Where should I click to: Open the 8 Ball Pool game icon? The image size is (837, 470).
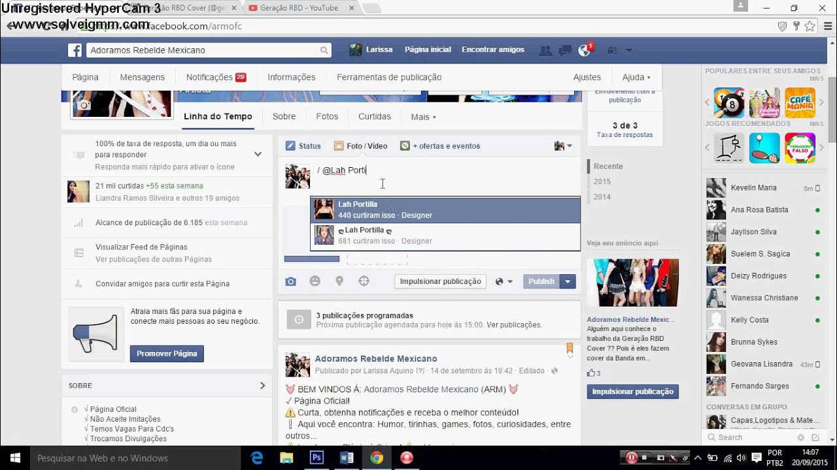click(728, 102)
